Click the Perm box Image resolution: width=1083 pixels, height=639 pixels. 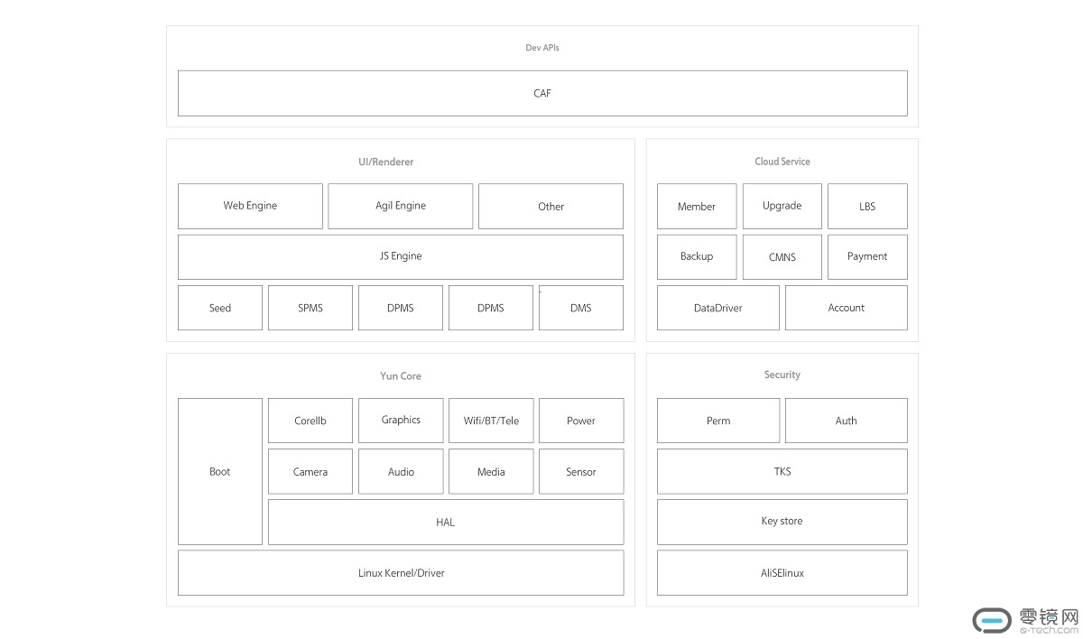click(x=718, y=421)
